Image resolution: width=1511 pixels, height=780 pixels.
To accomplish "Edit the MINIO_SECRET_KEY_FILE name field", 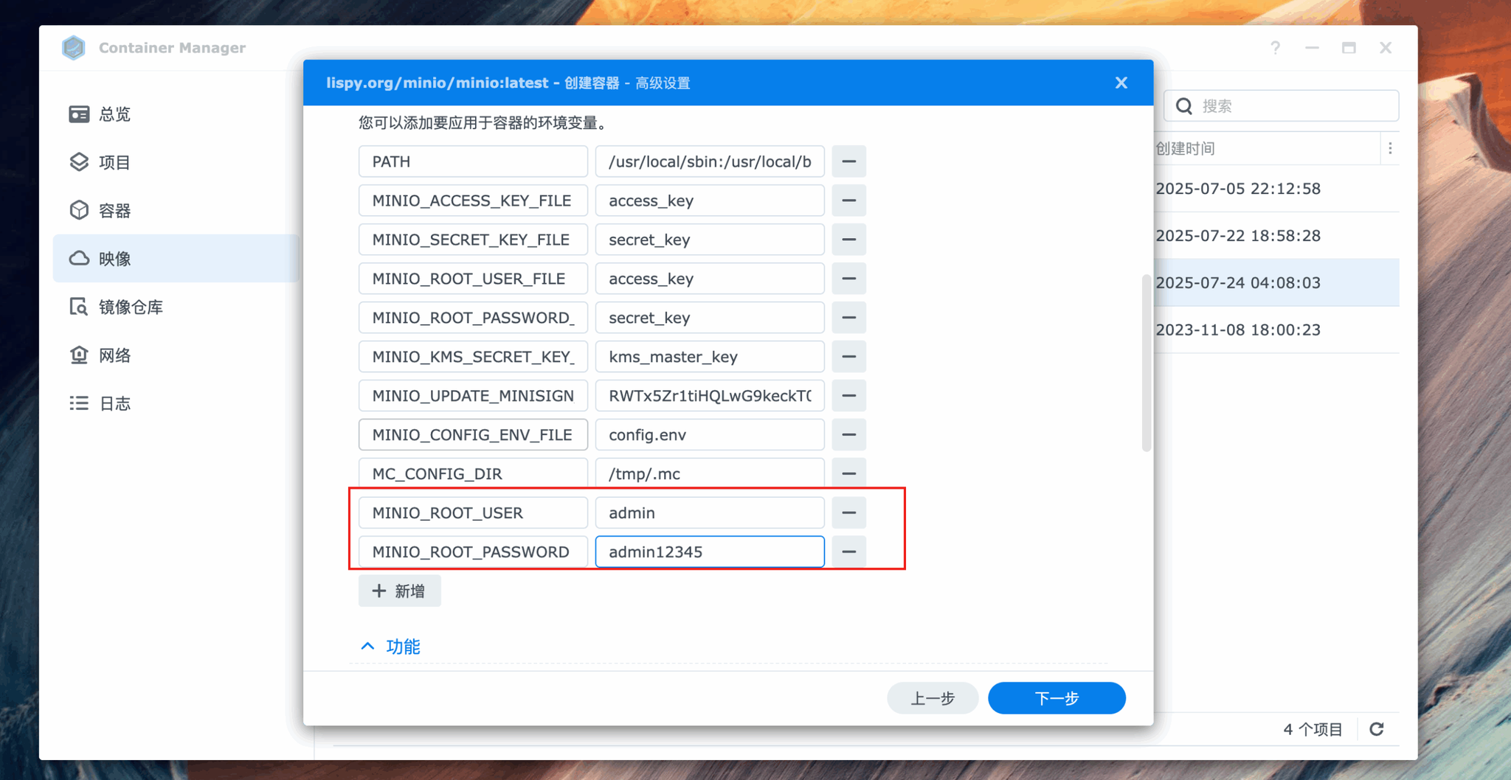I will [x=473, y=240].
